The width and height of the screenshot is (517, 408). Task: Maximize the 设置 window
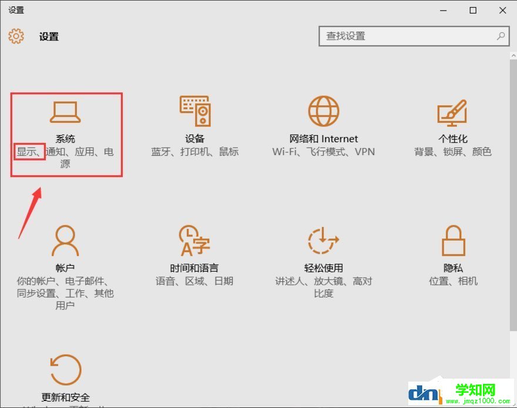(473, 11)
